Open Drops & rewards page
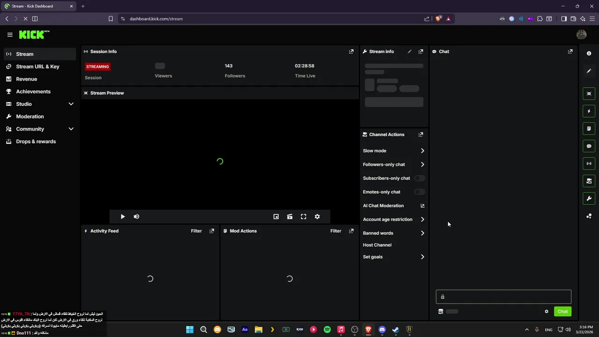Image resolution: width=599 pixels, height=337 pixels. (x=40, y=141)
